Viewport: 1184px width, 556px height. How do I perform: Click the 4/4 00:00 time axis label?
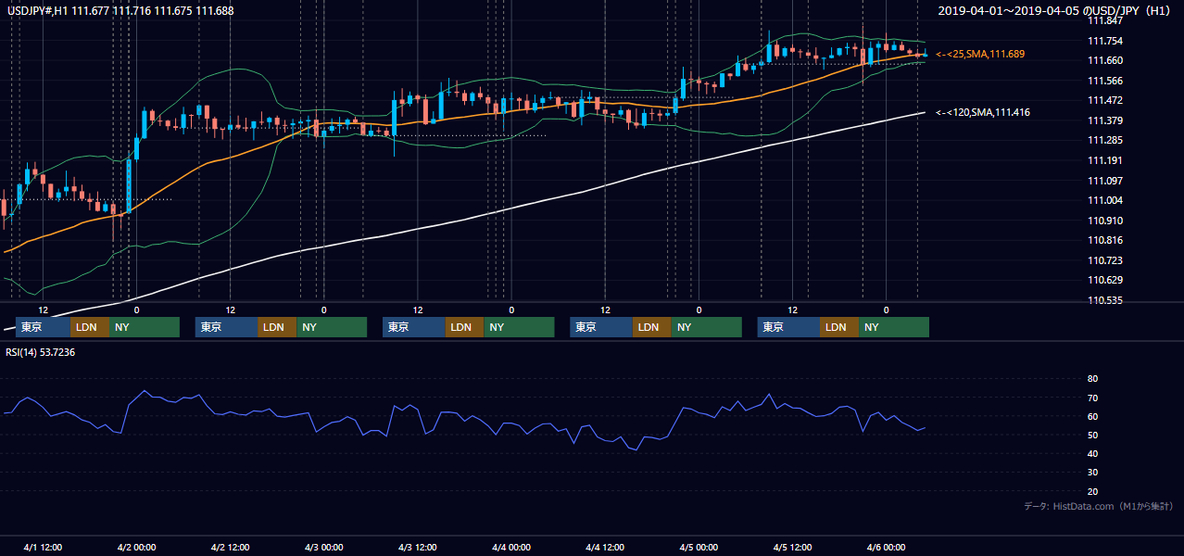[511, 547]
